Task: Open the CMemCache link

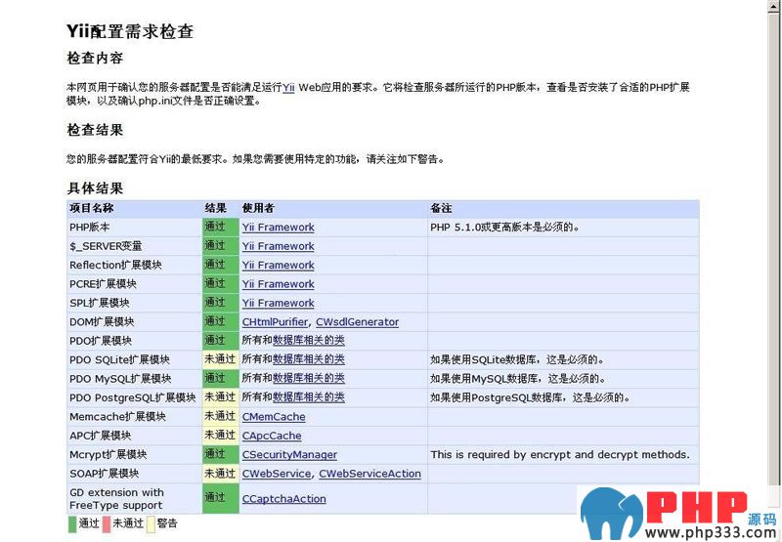Action: coord(274,416)
